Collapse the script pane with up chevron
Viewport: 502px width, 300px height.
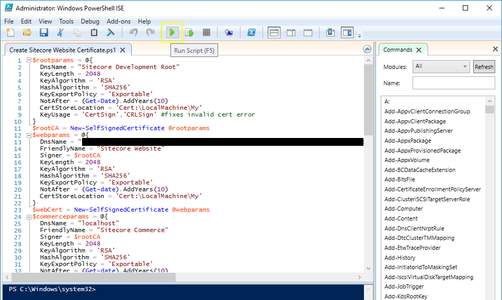coord(367,49)
